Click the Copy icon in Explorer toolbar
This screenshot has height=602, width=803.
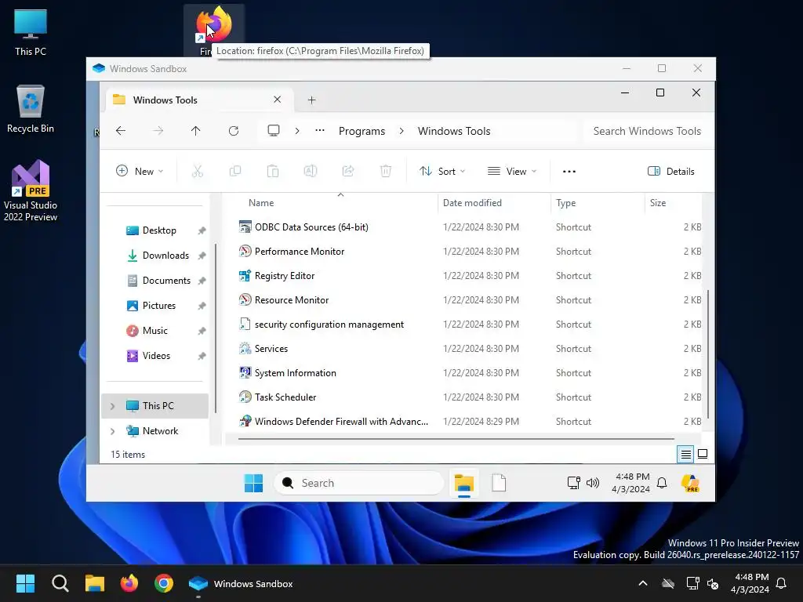pyautogui.click(x=235, y=171)
